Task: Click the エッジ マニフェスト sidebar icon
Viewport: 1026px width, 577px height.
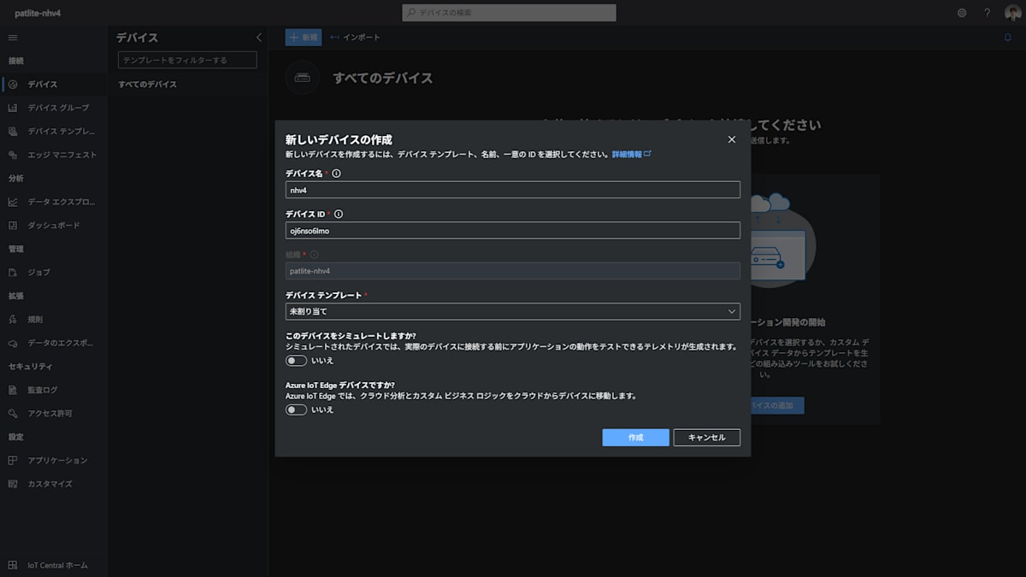Action: 13,155
